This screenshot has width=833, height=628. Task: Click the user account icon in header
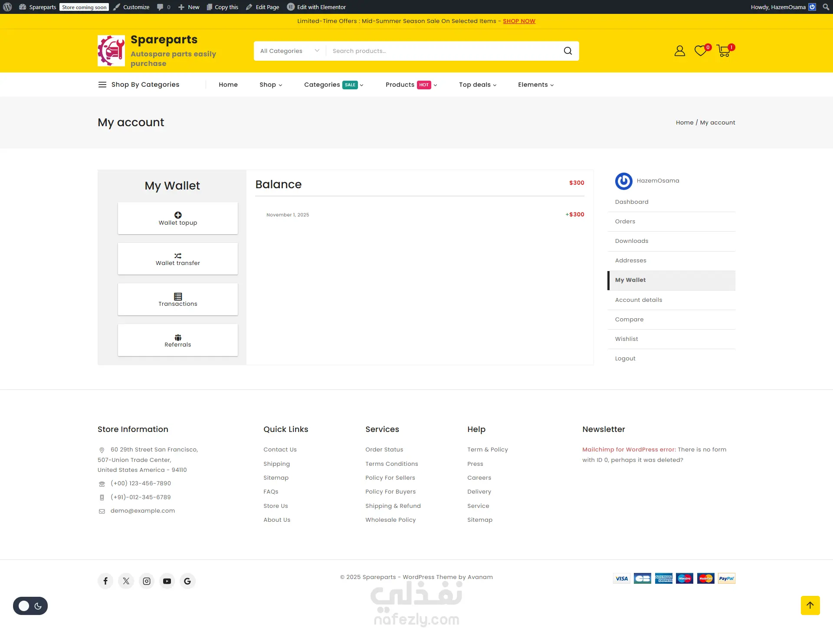679,51
